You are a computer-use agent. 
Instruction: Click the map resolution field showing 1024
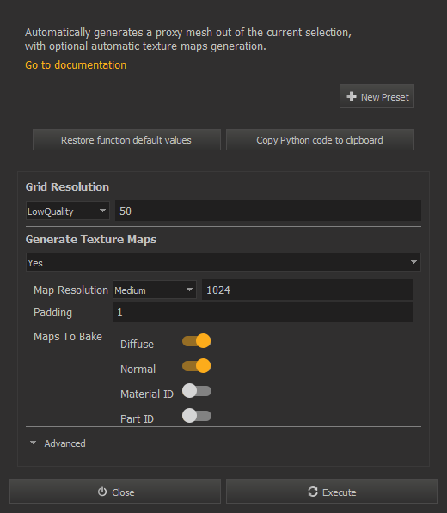[x=308, y=290]
